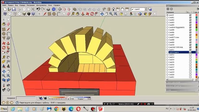199x112 pixels.
Task: Click the Redo arrow icon
Action: (x=43, y=9)
